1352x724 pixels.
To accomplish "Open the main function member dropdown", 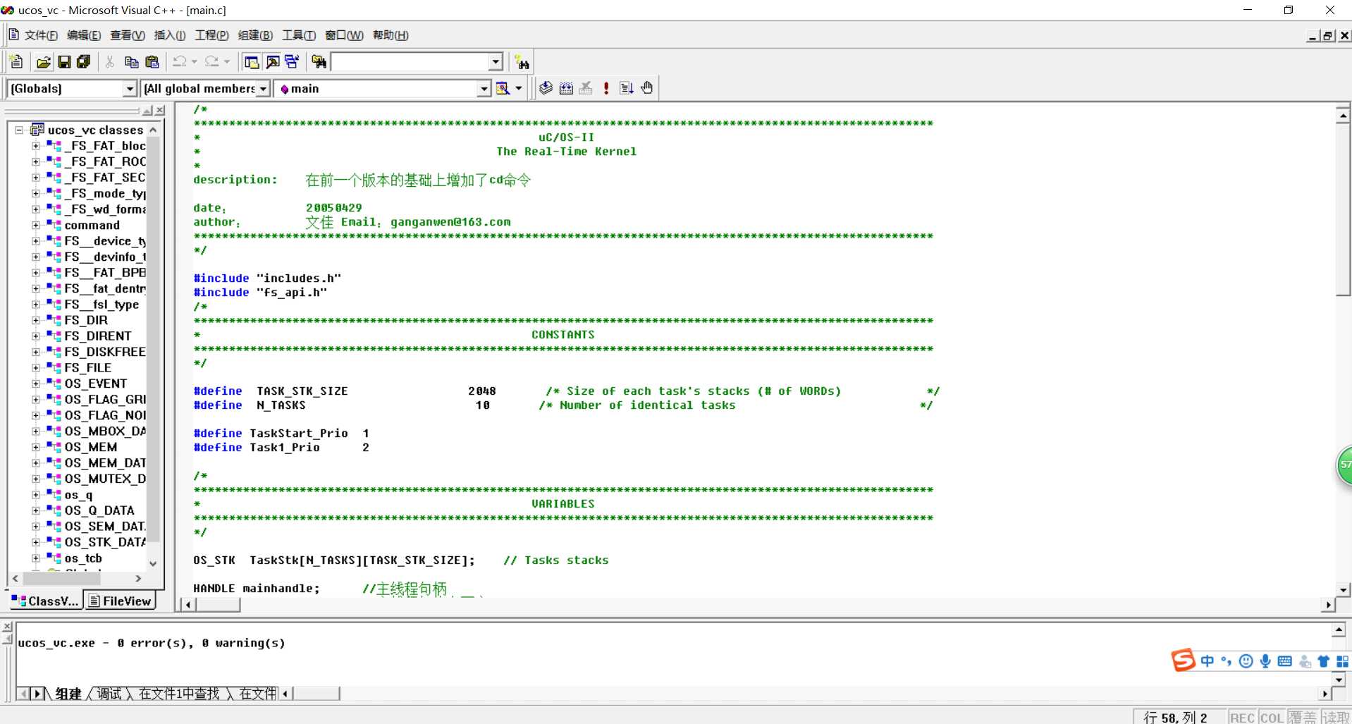I will [x=484, y=89].
